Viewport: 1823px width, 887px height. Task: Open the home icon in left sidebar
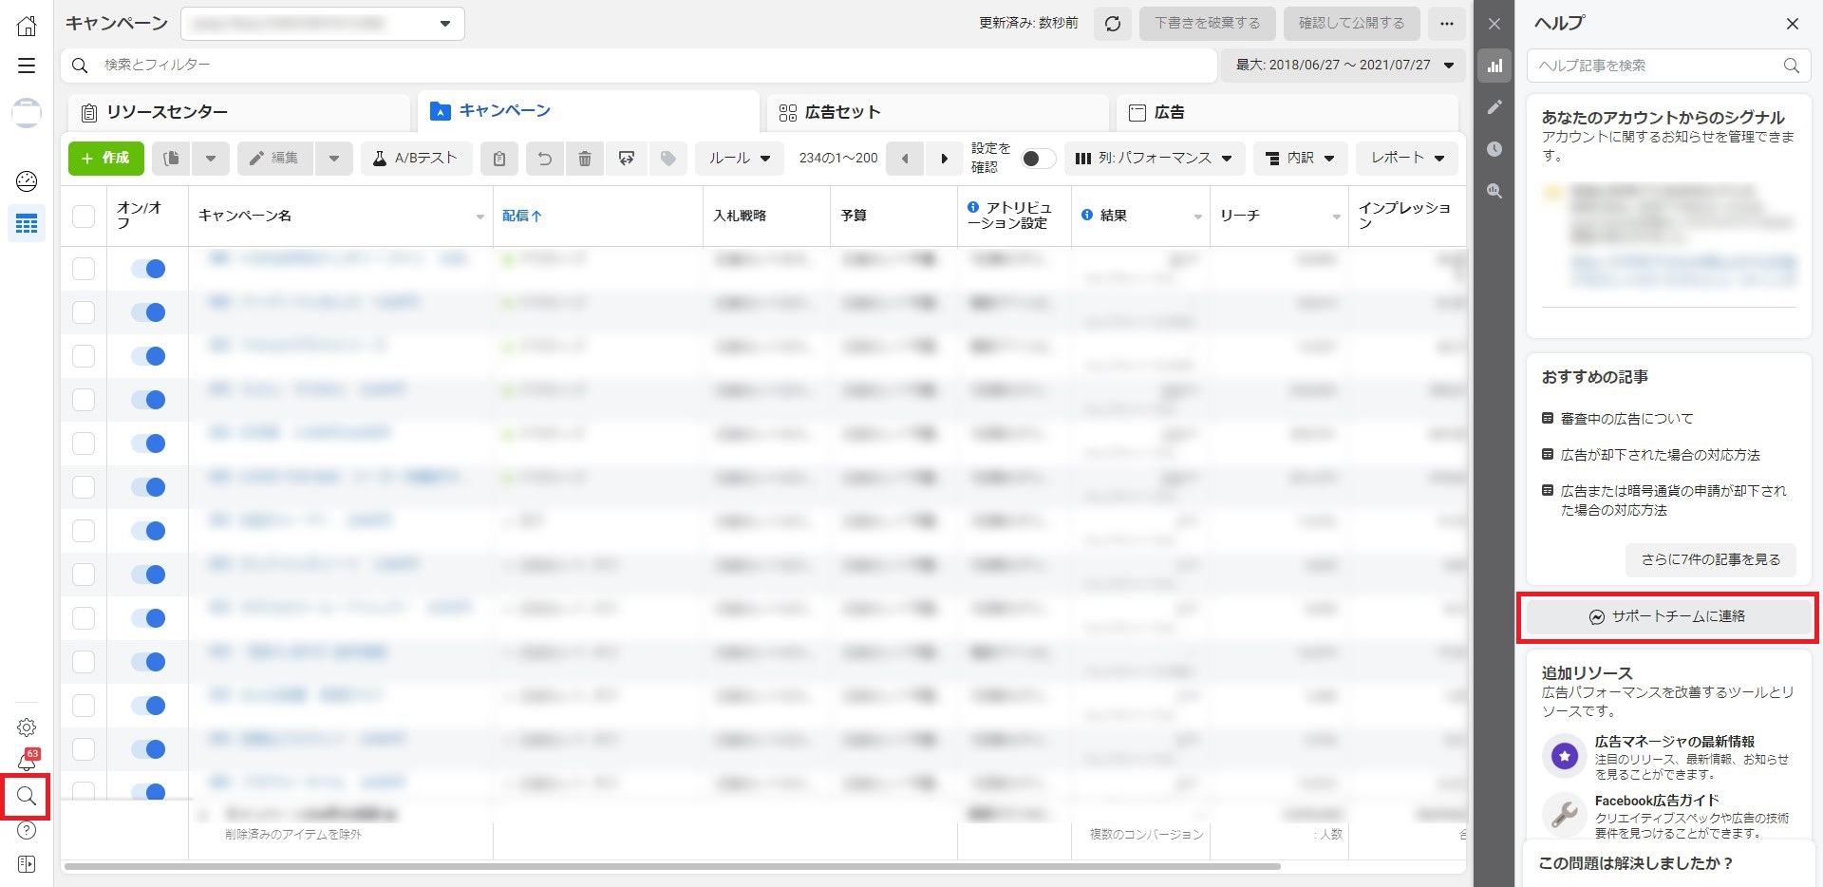(x=27, y=26)
